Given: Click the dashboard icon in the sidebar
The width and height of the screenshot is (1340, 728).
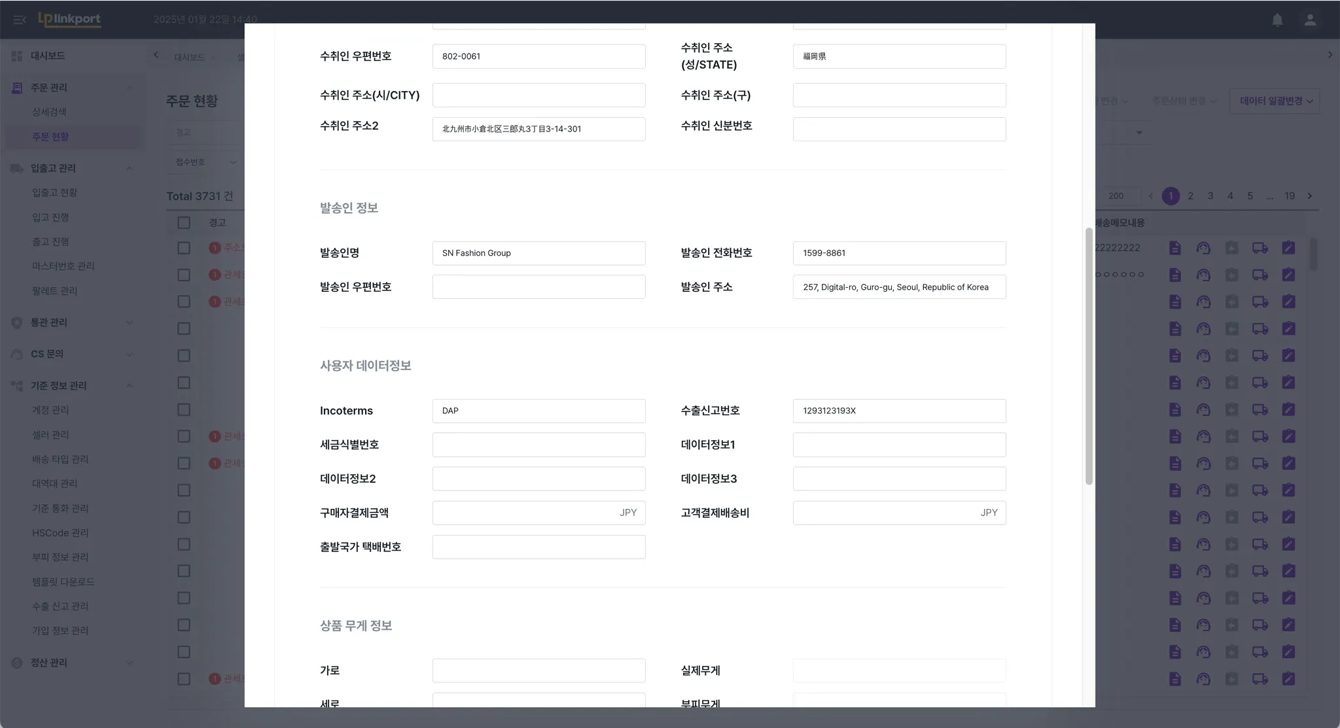Looking at the screenshot, I should click(17, 56).
